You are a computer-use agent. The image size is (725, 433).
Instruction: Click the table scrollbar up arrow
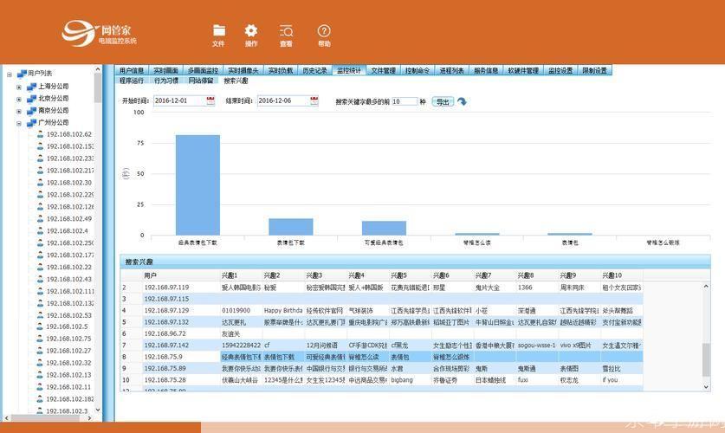706,287
